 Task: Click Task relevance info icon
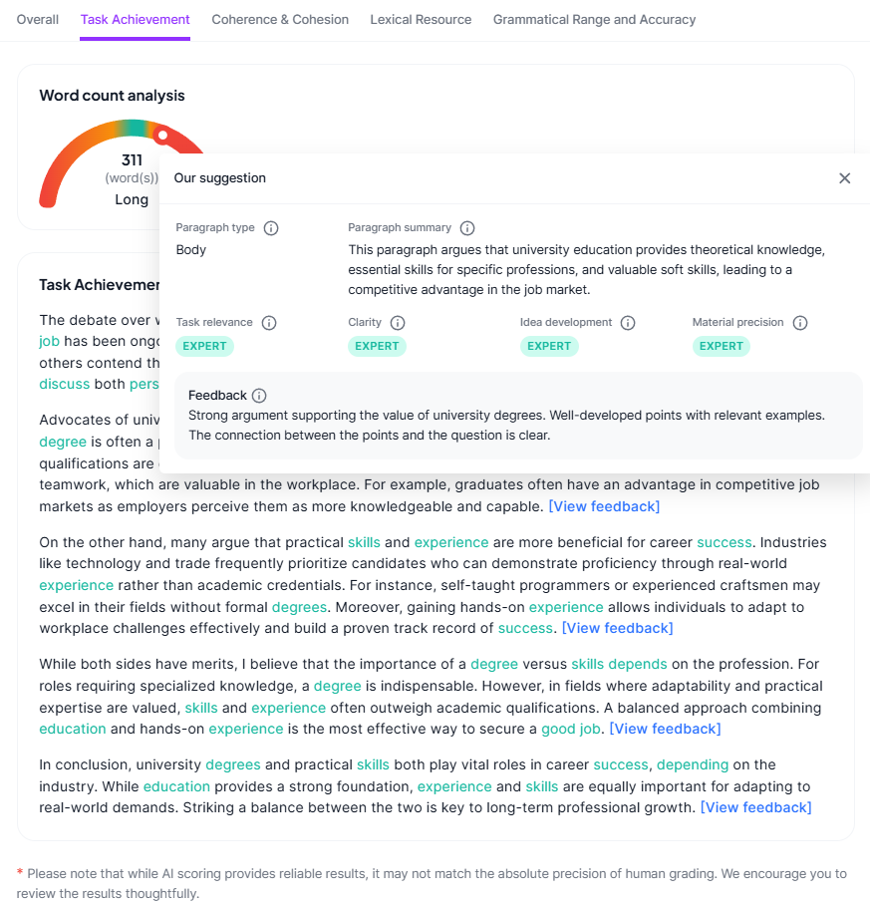(x=269, y=323)
